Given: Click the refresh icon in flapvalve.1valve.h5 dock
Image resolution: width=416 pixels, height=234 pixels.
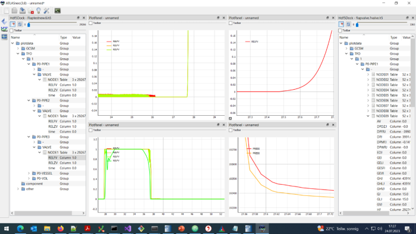Looking at the screenshot, I should click(x=348, y=24).
